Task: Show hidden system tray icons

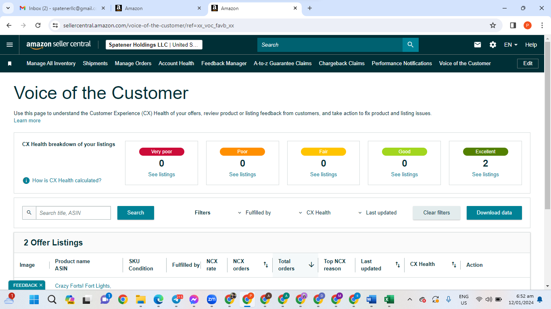Action: [410, 299]
